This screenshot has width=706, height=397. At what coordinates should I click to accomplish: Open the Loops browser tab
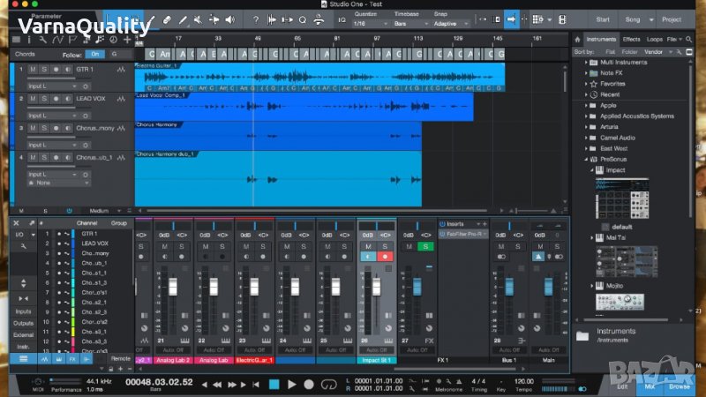pyautogui.click(x=654, y=40)
